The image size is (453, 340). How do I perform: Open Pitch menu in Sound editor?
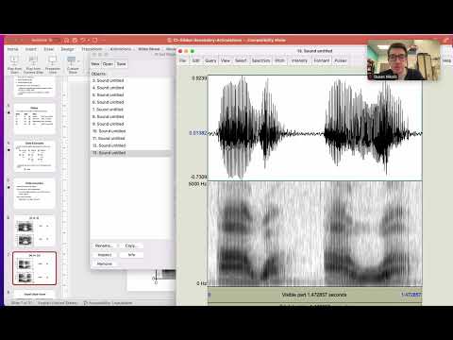tap(279, 60)
